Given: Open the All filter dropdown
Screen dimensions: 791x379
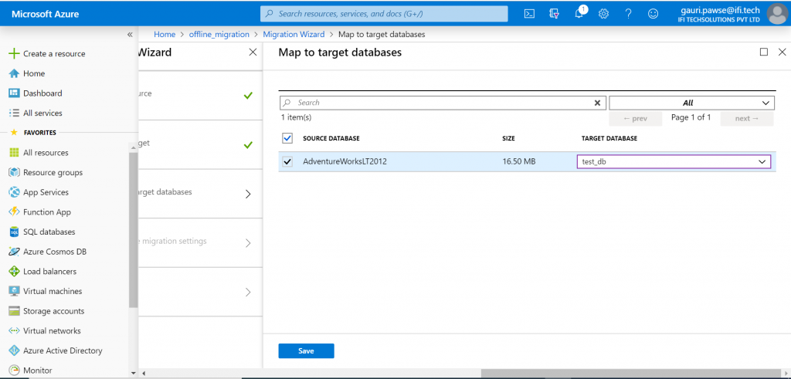Looking at the screenshot, I should pos(691,103).
